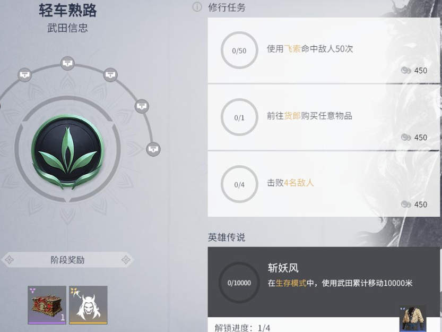This screenshot has width=442, height=332.
Task: Select the 击败4名敌人 task card
Action: [324, 184]
